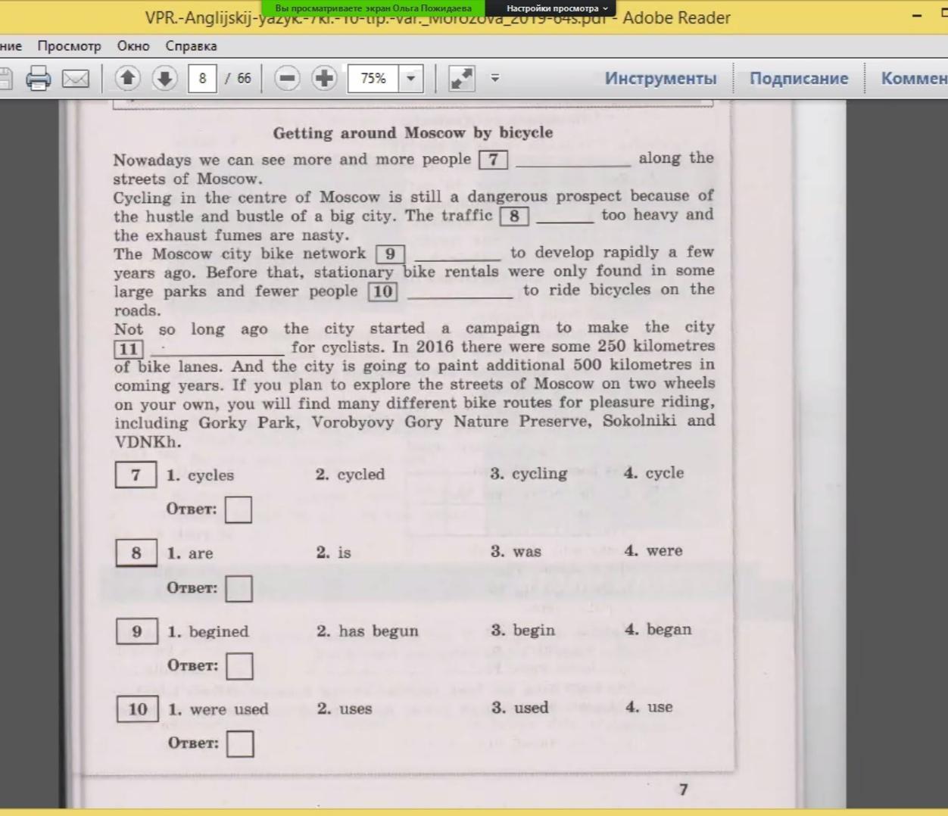Click option '2. has begun' in question 9

(368, 631)
